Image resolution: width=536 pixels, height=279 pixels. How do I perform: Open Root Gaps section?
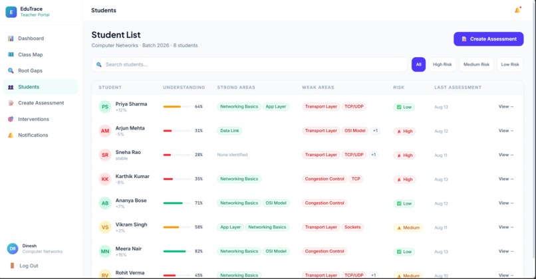[41, 70]
